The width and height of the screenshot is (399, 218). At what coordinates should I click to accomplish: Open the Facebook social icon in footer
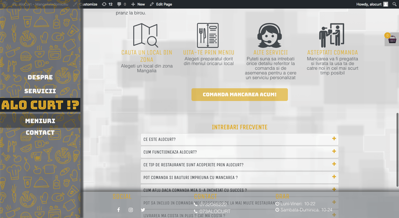coord(118,210)
